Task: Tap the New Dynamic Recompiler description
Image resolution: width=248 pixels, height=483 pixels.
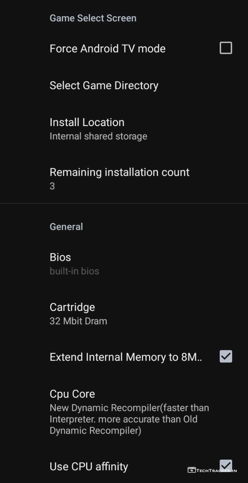Action: pyautogui.click(x=129, y=419)
